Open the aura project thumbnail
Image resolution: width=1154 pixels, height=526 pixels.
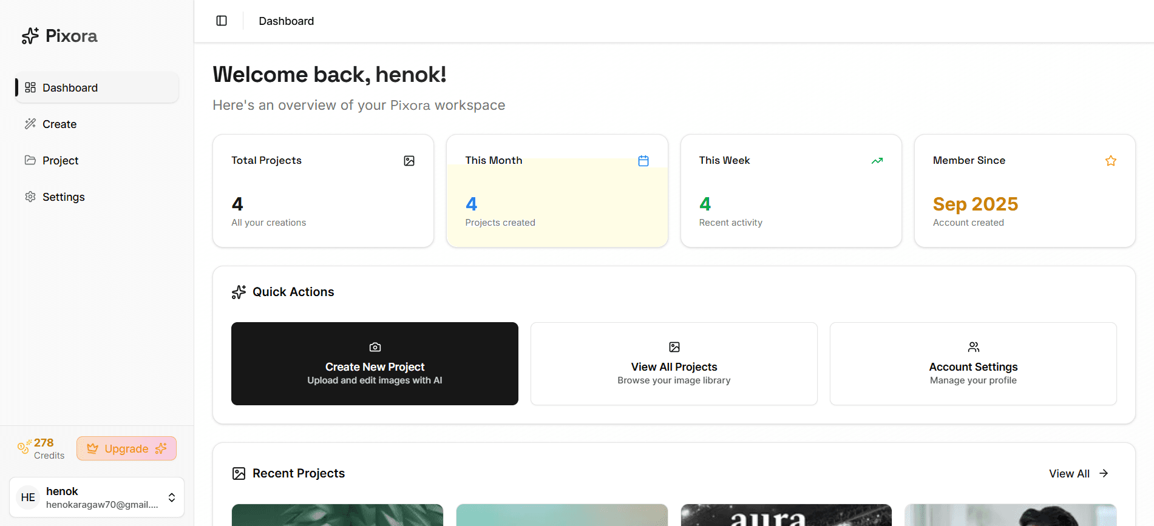(786, 516)
